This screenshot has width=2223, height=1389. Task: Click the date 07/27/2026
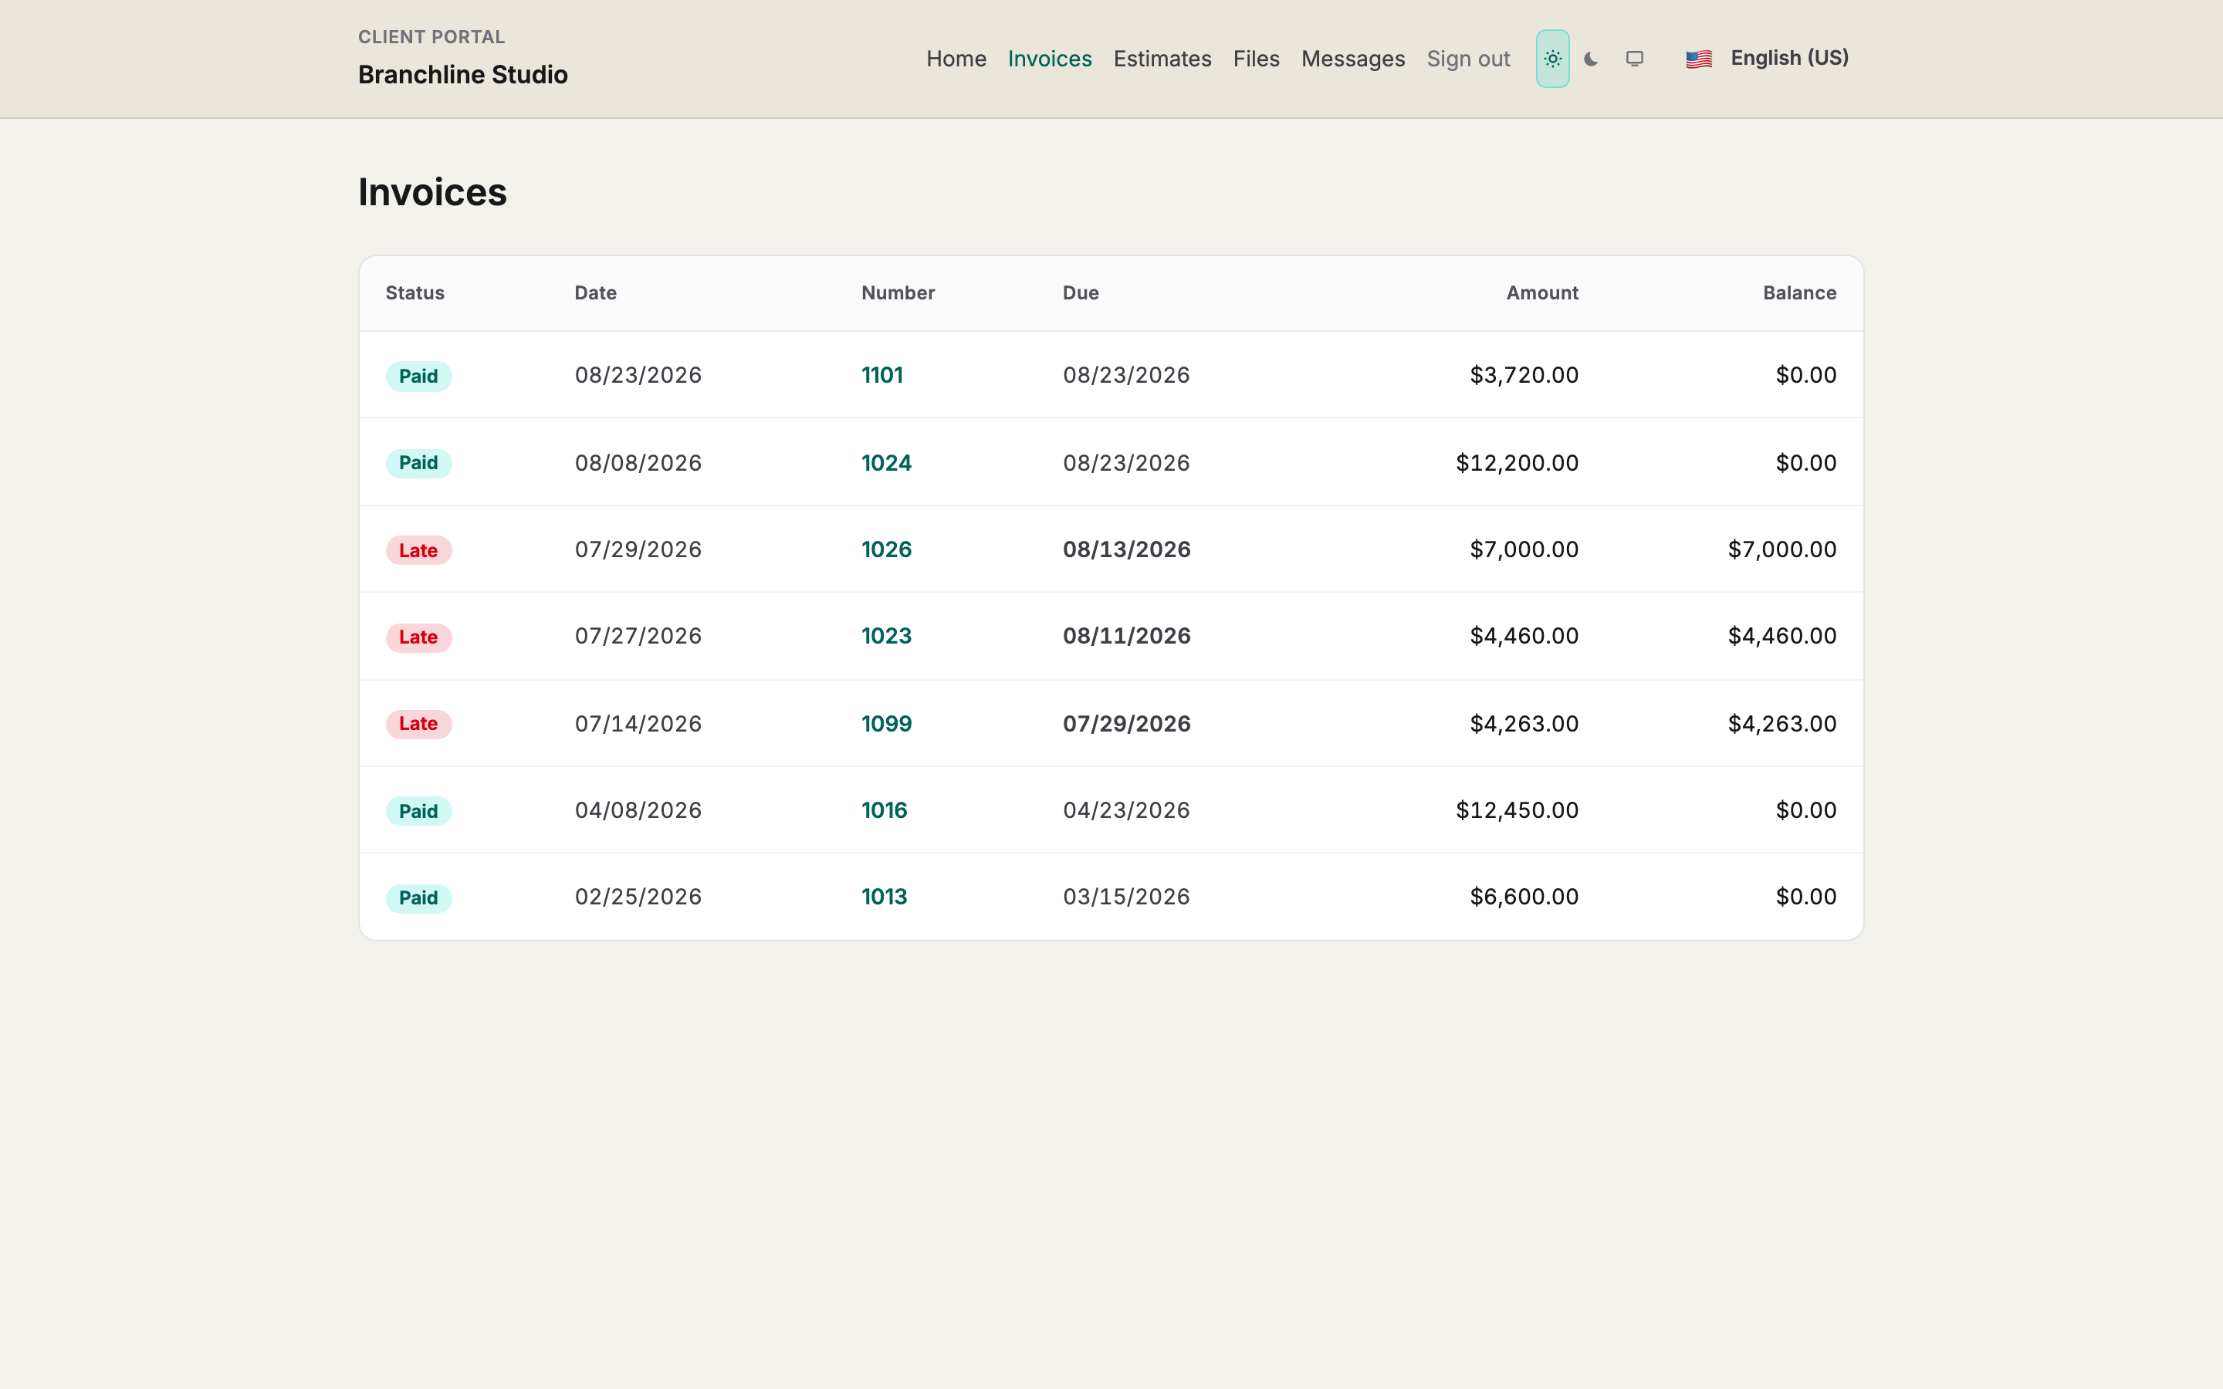[x=638, y=636]
